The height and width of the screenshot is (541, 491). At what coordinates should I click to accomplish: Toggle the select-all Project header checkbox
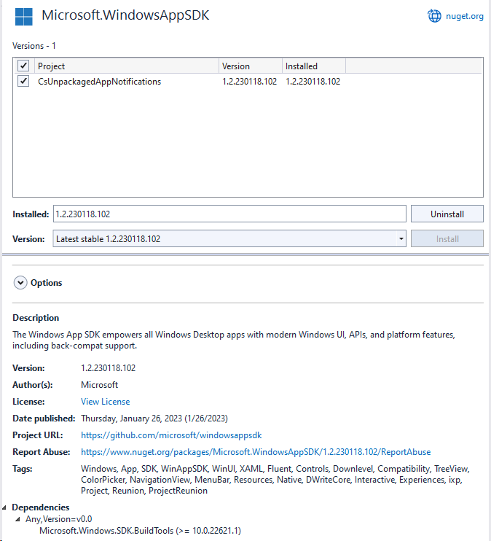click(23, 66)
